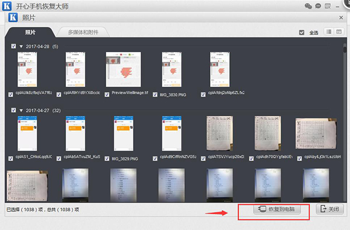Select cplAd9CifRnNZVG5z thumbnail

[171, 133]
